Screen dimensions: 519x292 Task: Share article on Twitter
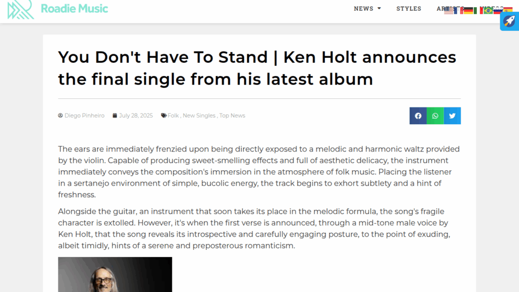(452, 116)
